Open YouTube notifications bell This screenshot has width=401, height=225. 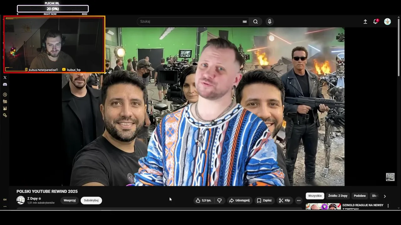pos(375,22)
